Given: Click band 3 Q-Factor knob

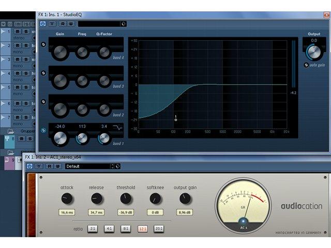Looking at the screenshot, I should [104, 81].
